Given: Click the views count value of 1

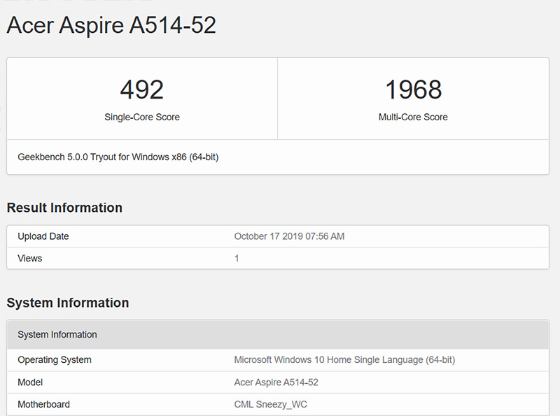Looking at the screenshot, I should [x=237, y=258].
